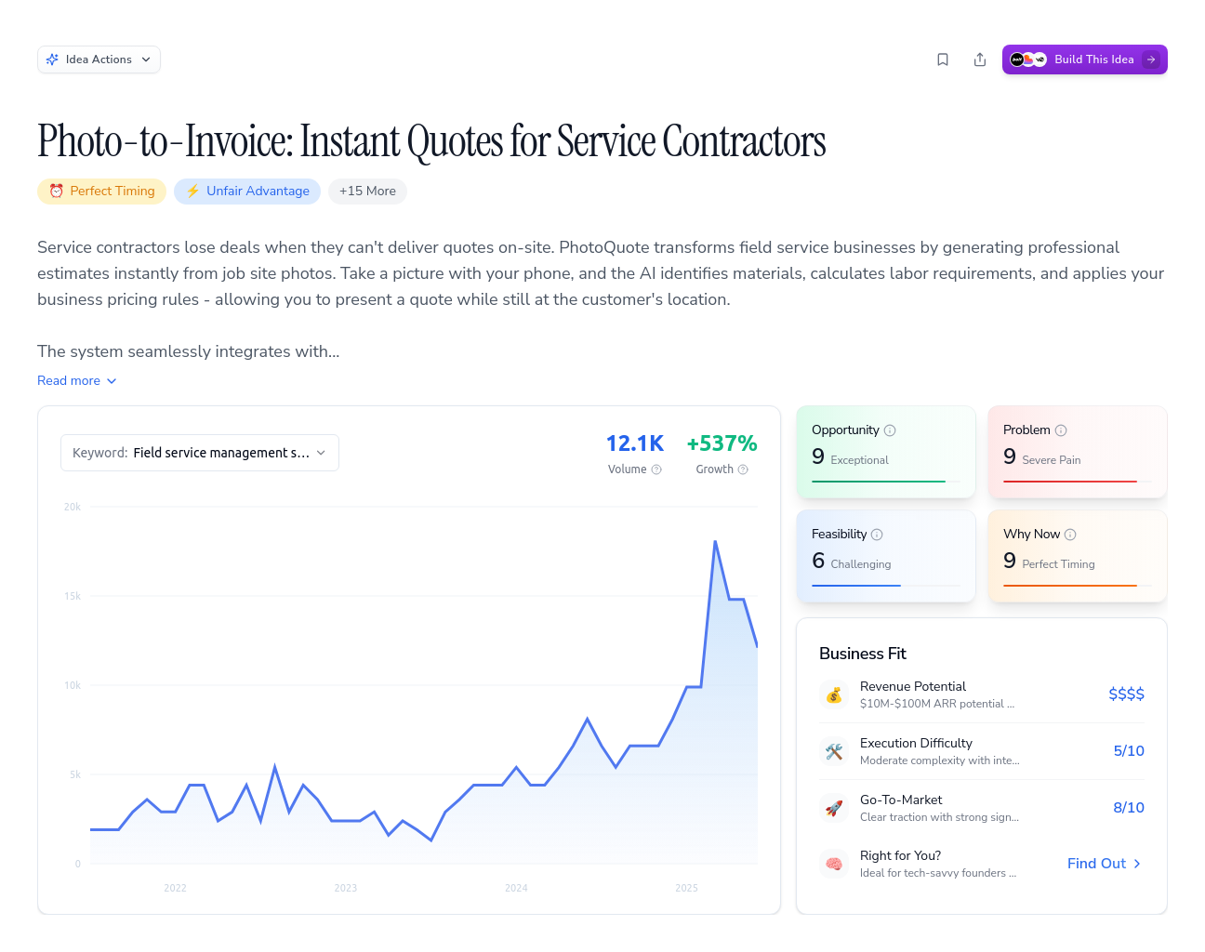Click the Opportunity score progress bar
Image resolution: width=1205 pixels, height=952 pixels.
[x=886, y=482]
